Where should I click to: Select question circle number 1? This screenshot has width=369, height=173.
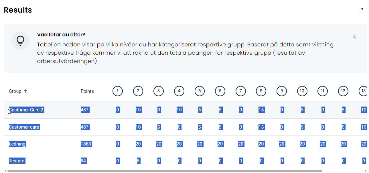pyautogui.click(x=117, y=91)
